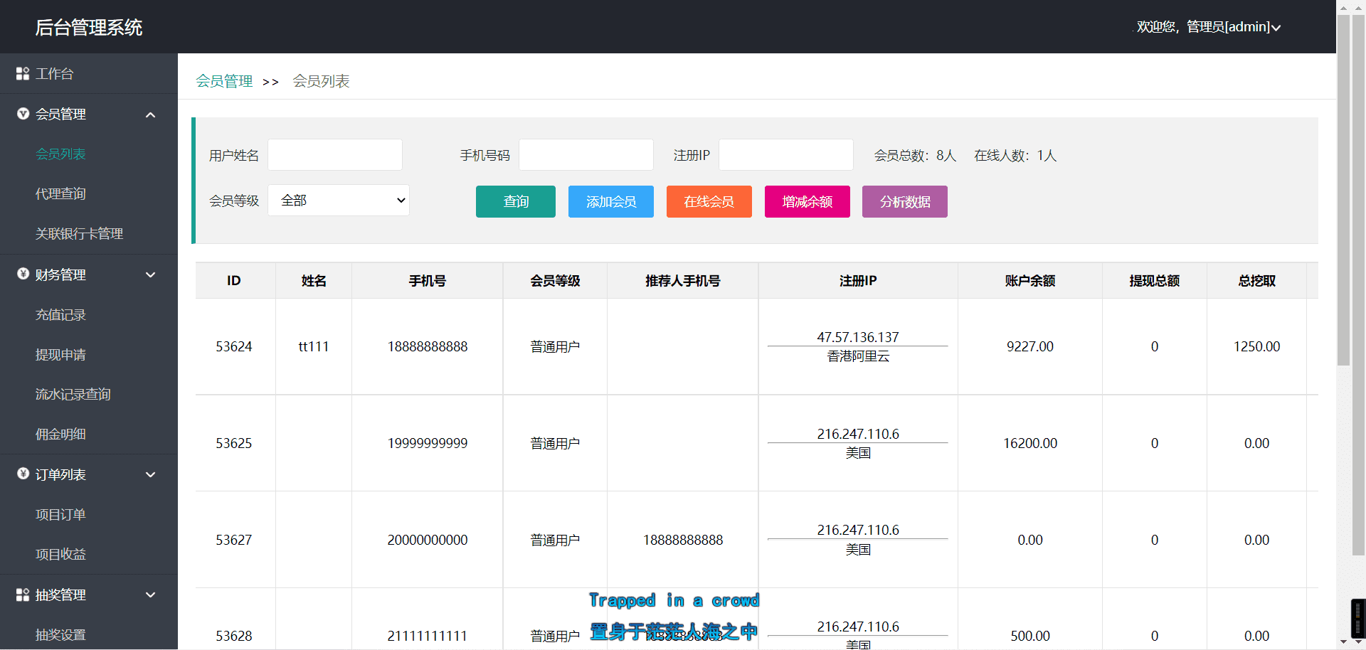Collapse the 会员管理 menu chevron

(x=150, y=114)
